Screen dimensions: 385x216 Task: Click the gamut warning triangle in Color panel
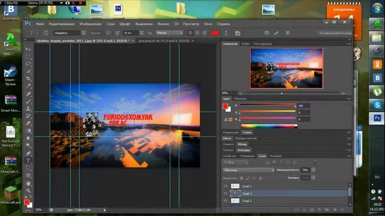[226, 119]
